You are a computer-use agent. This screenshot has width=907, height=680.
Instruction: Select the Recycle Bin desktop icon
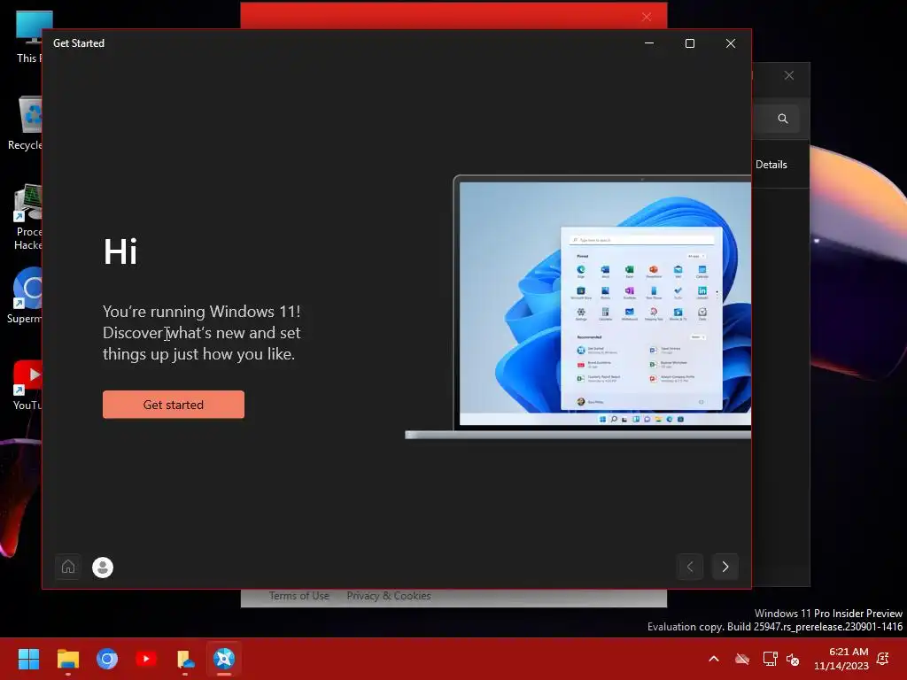click(x=25, y=123)
